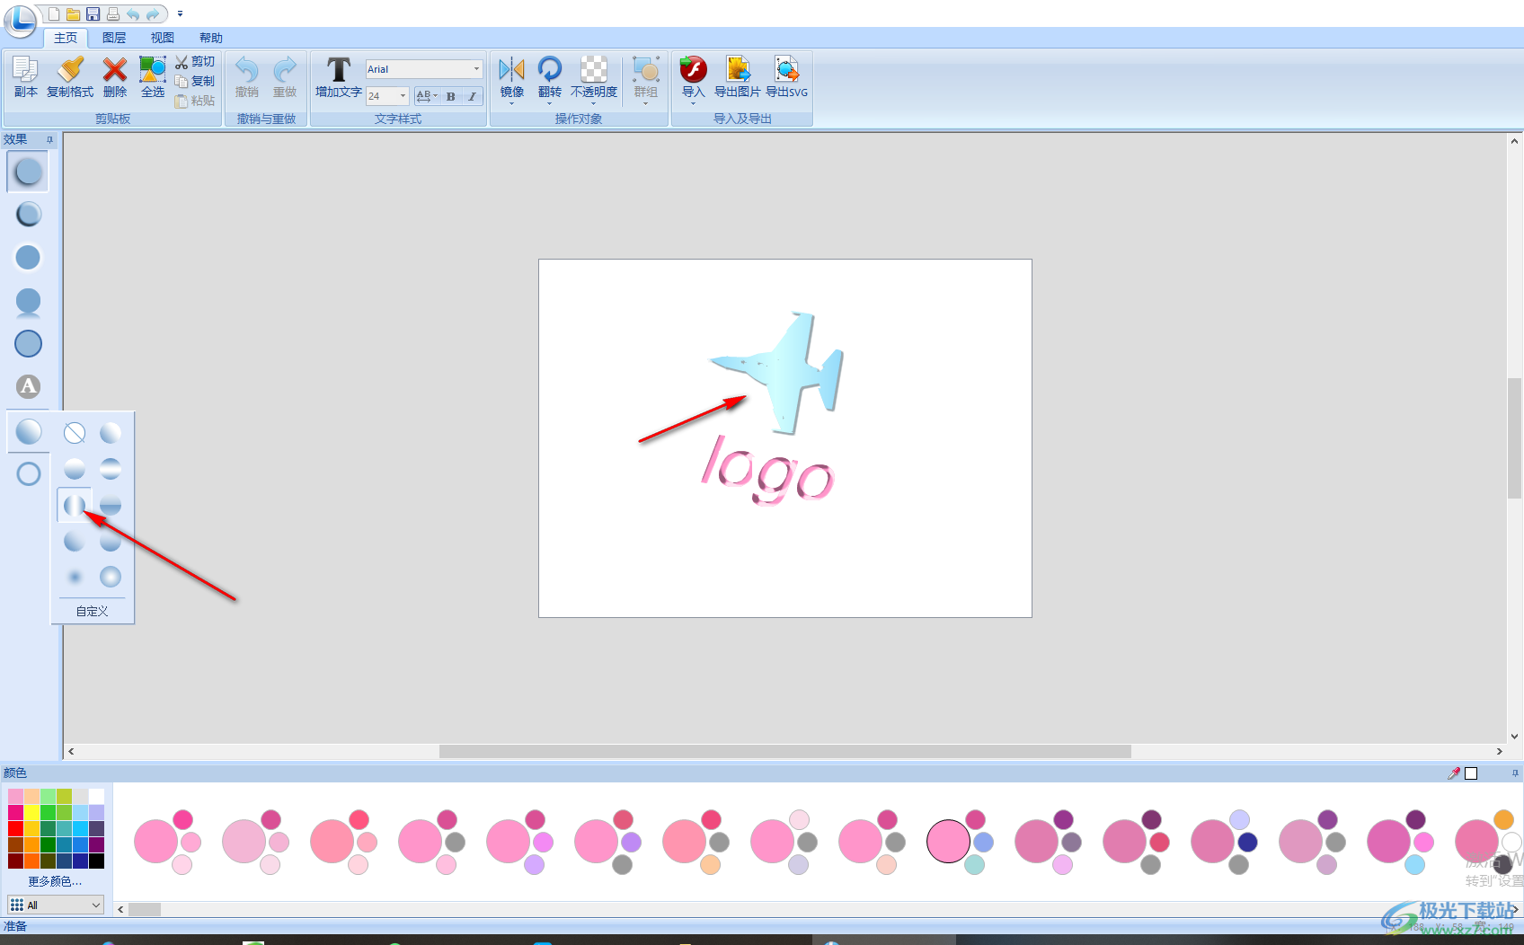Image resolution: width=1524 pixels, height=945 pixels.
Task: Switch to the View (视图) tab
Action: coord(163,38)
